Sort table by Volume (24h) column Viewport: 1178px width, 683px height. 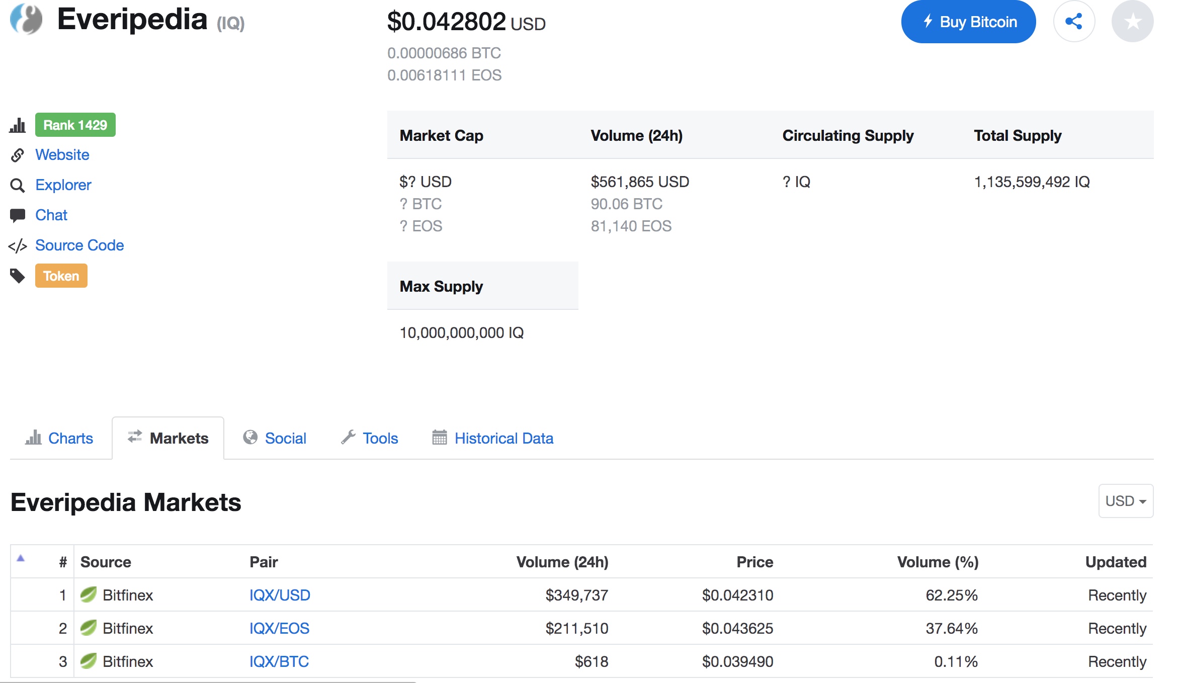562,562
